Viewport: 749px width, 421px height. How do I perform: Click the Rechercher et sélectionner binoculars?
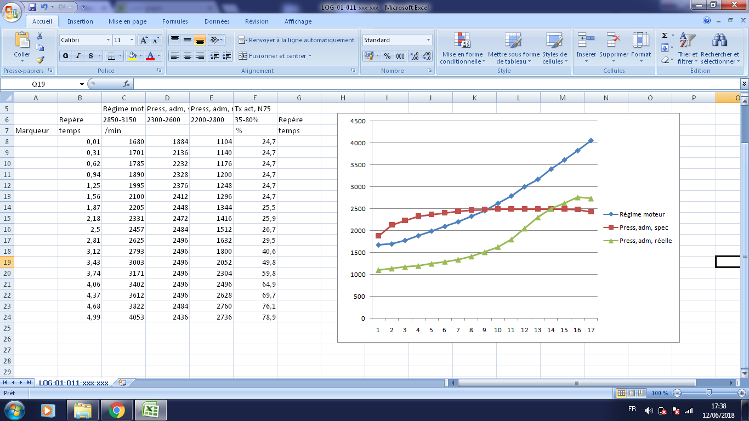719,41
